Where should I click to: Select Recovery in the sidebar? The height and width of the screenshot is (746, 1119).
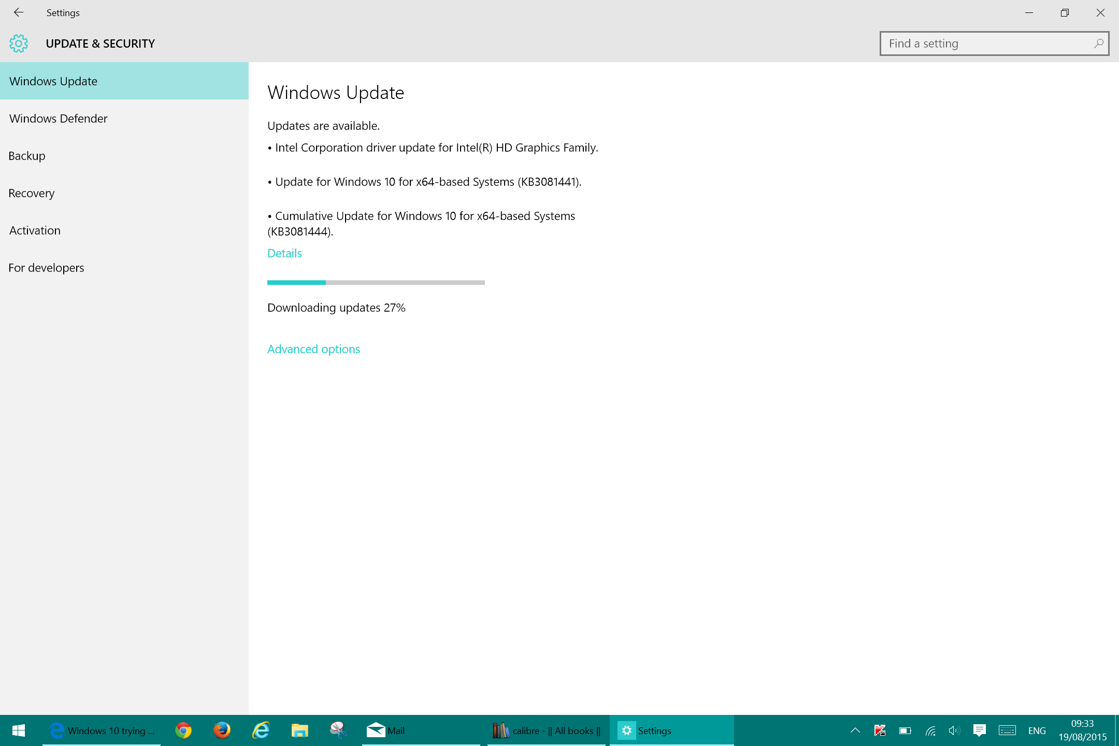pos(32,193)
